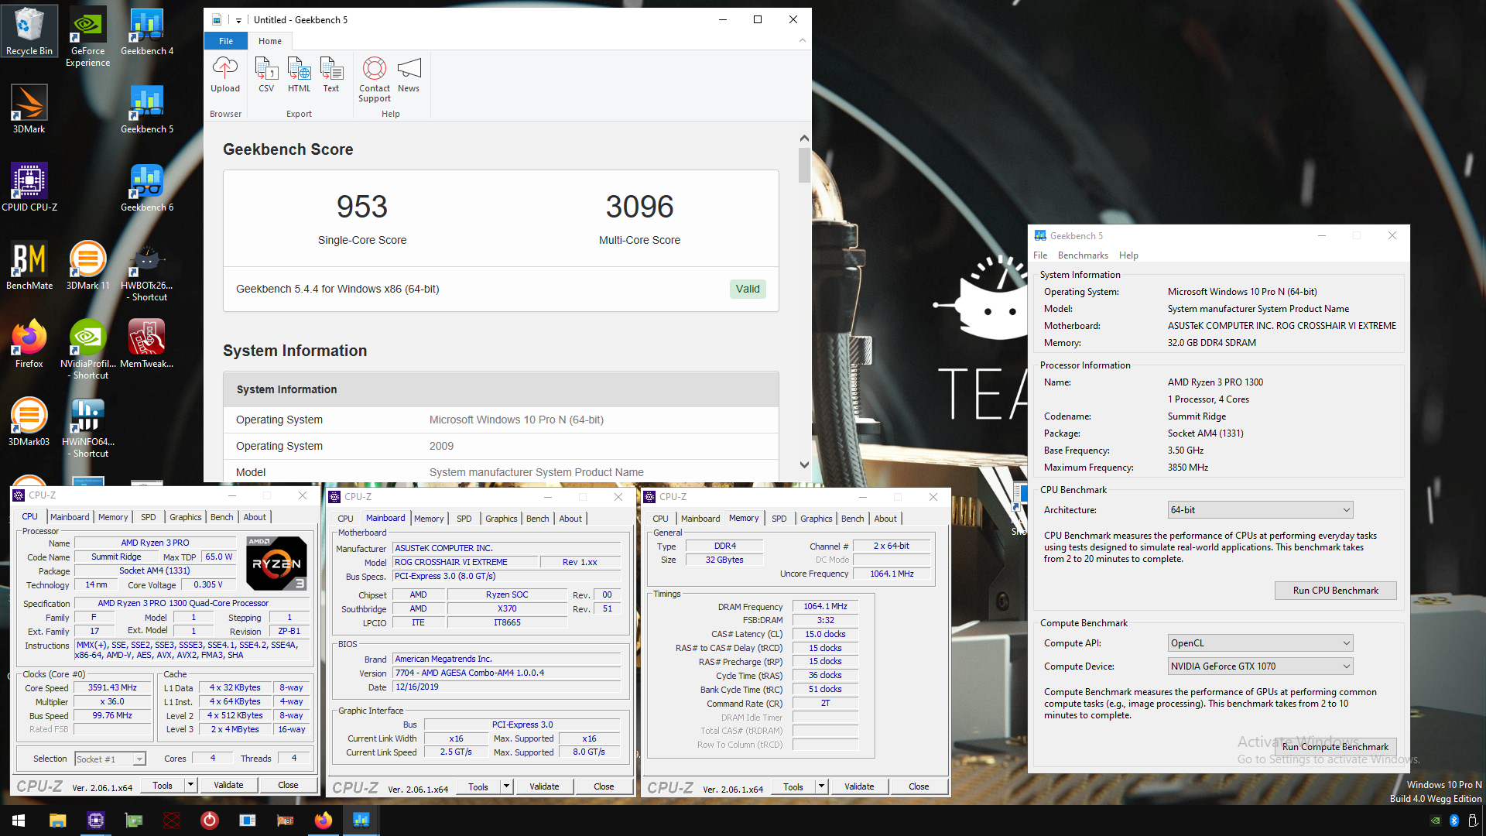This screenshot has height=836, width=1486.
Task: Open NVidiaProfileInspector shortcut
Action: (x=87, y=349)
